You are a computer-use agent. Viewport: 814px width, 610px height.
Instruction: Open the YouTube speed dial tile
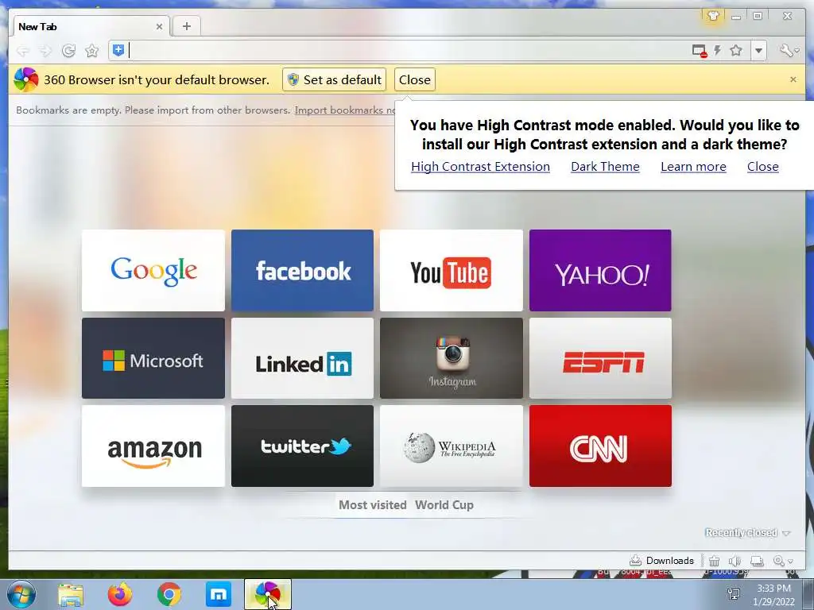[x=452, y=270]
